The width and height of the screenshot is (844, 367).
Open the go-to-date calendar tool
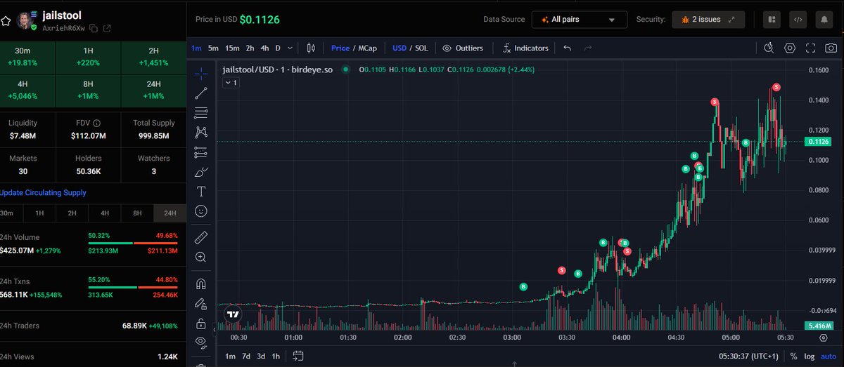(298, 356)
